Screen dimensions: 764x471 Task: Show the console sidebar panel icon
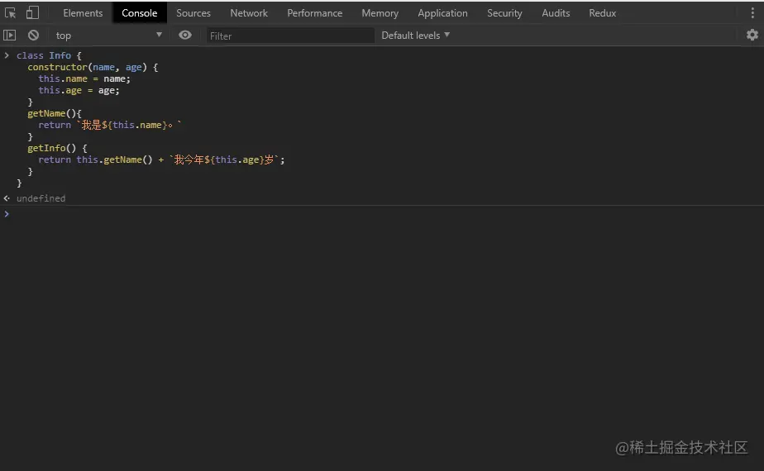coord(10,35)
